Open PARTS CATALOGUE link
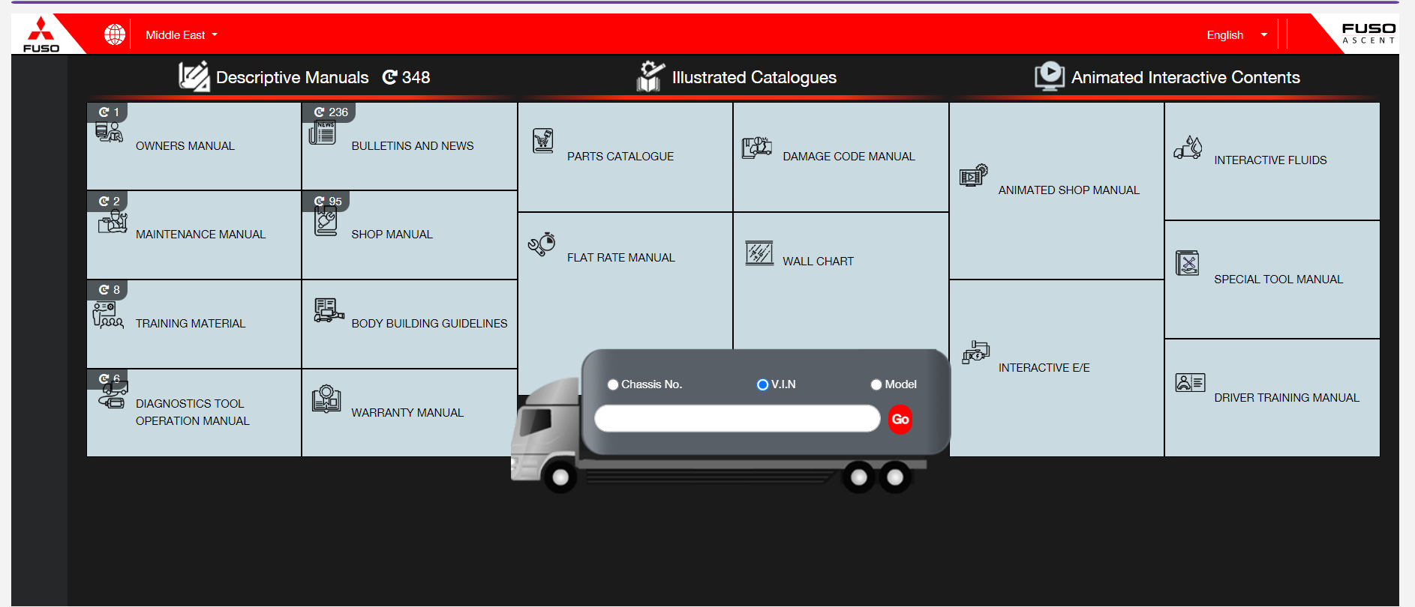1415x607 pixels. tap(620, 157)
